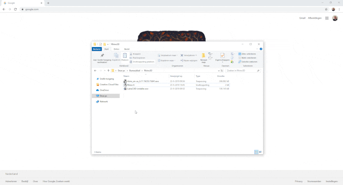Screen dimensions: 343x185
Task: Expand the Eigenschappen dropdown arrow
Action: (223, 62)
